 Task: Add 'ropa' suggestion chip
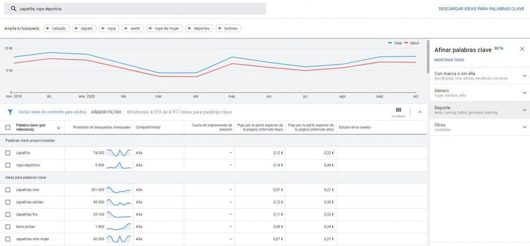pos(109,28)
